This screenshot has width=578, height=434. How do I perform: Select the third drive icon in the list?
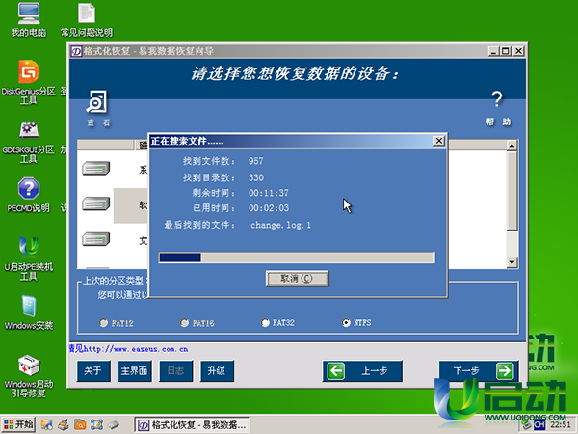(x=95, y=239)
